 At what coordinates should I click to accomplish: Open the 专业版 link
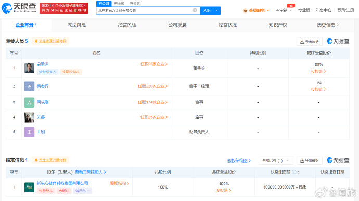pos(304,10)
